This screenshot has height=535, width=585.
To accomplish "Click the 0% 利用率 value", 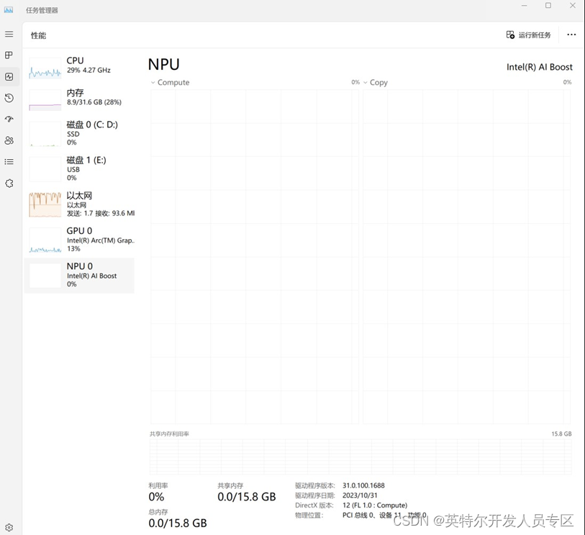I will (156, 497).
